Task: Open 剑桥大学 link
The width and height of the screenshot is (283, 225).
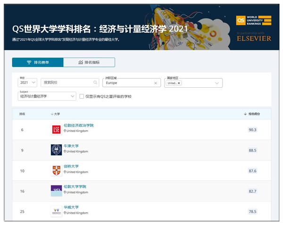Action: (x=71, y=166)
